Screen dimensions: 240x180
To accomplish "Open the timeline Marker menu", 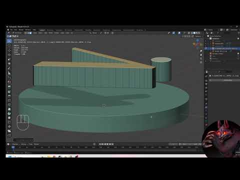I will 36,144.
